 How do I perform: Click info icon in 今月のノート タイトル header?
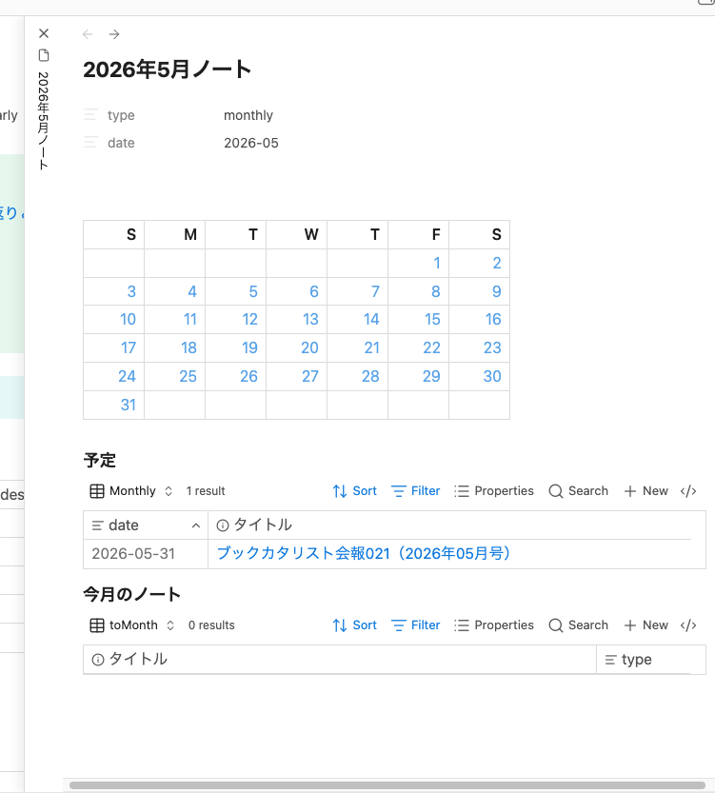pos(98,660)
